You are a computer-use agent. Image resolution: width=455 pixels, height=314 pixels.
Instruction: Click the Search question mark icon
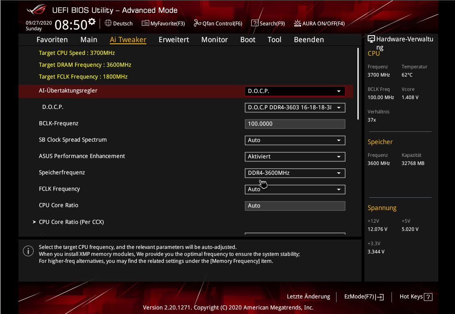[x=255, y=23]
